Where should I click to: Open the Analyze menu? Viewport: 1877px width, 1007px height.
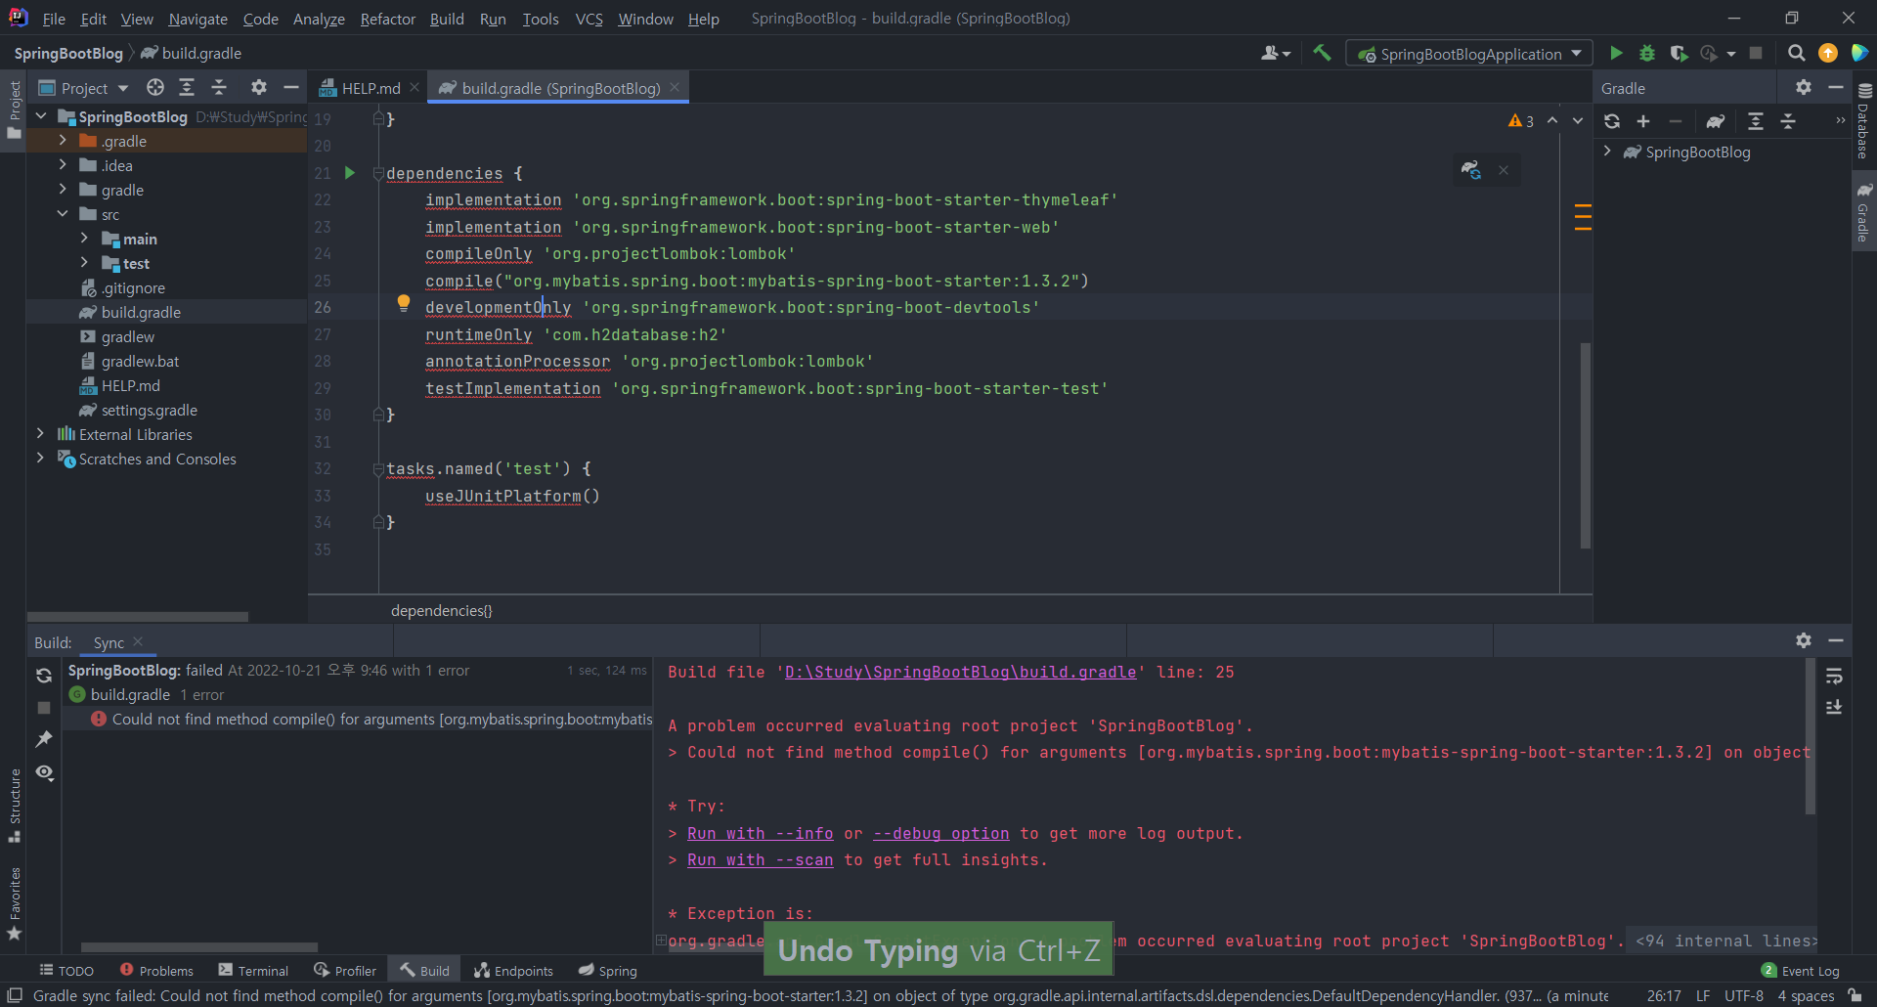319,19
